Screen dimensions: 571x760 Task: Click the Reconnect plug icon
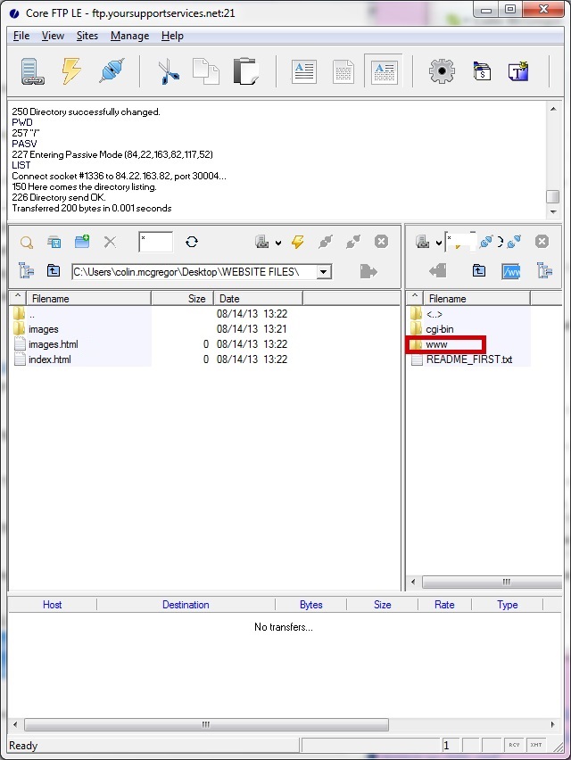(x=111, y=71)
